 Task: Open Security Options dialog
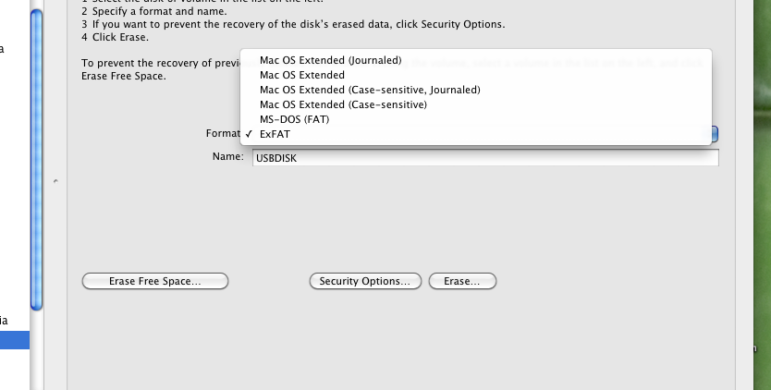click(364, 281)
